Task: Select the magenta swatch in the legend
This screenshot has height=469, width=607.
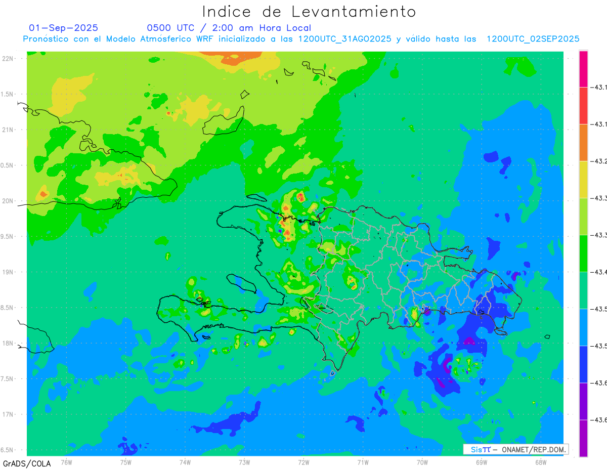Action: coord(583,69)
